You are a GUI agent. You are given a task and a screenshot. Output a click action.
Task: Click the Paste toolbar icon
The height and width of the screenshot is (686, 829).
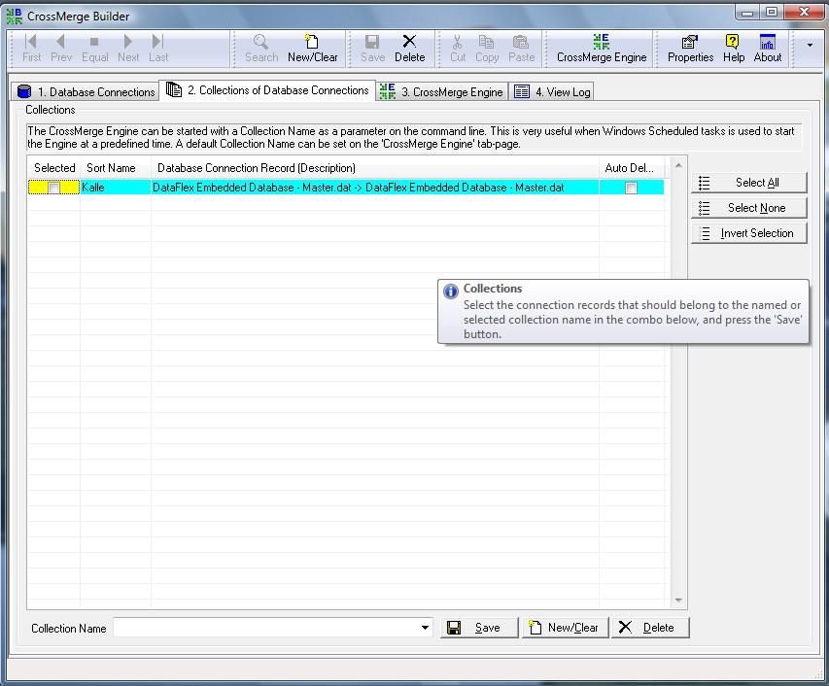[x=521, y=48]
